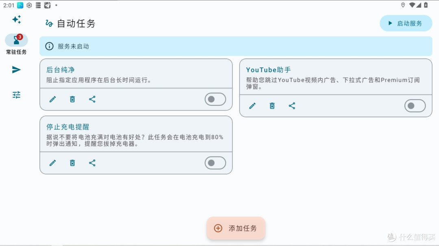Select the paper-plane flow icon in sidebar
Viewport: 439px width, 246px height.
[x=16, y=70]
